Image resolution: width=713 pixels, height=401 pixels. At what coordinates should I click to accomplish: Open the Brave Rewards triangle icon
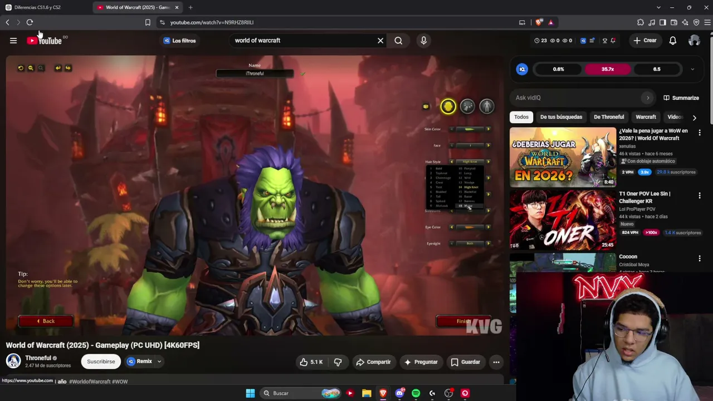(x=550, y=22)
